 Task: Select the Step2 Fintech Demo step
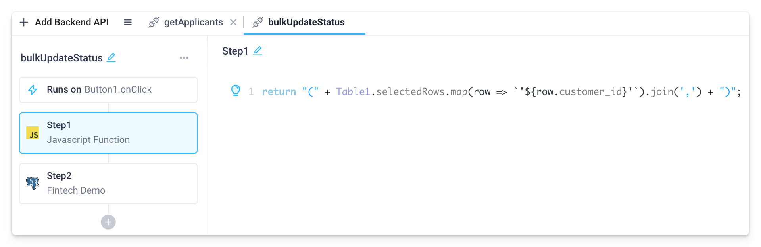108,183
